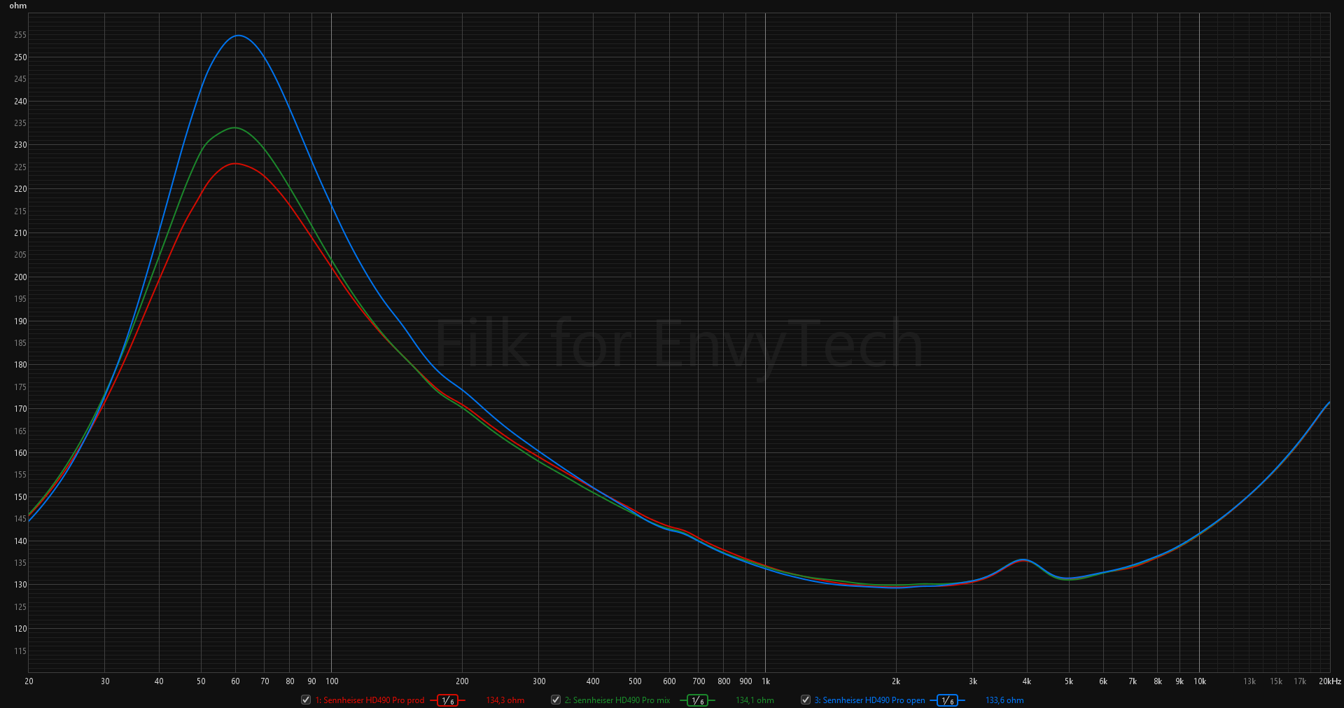Image resolution: width=1344 pixels, height=708 pixels.
Task: Click the '20kHz' X-axis end label
Action: (1329, 681)
